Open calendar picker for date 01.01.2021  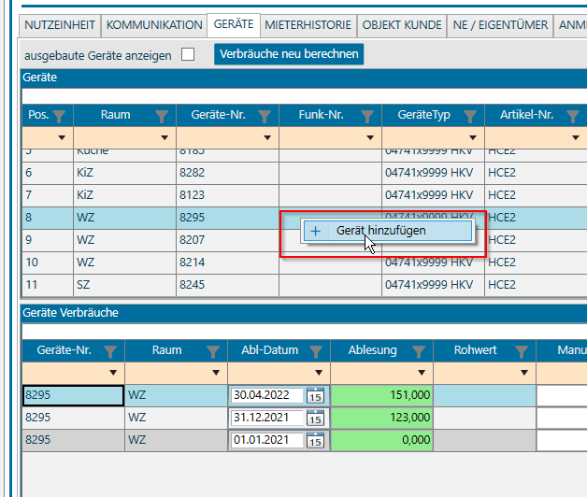point(315,441)
